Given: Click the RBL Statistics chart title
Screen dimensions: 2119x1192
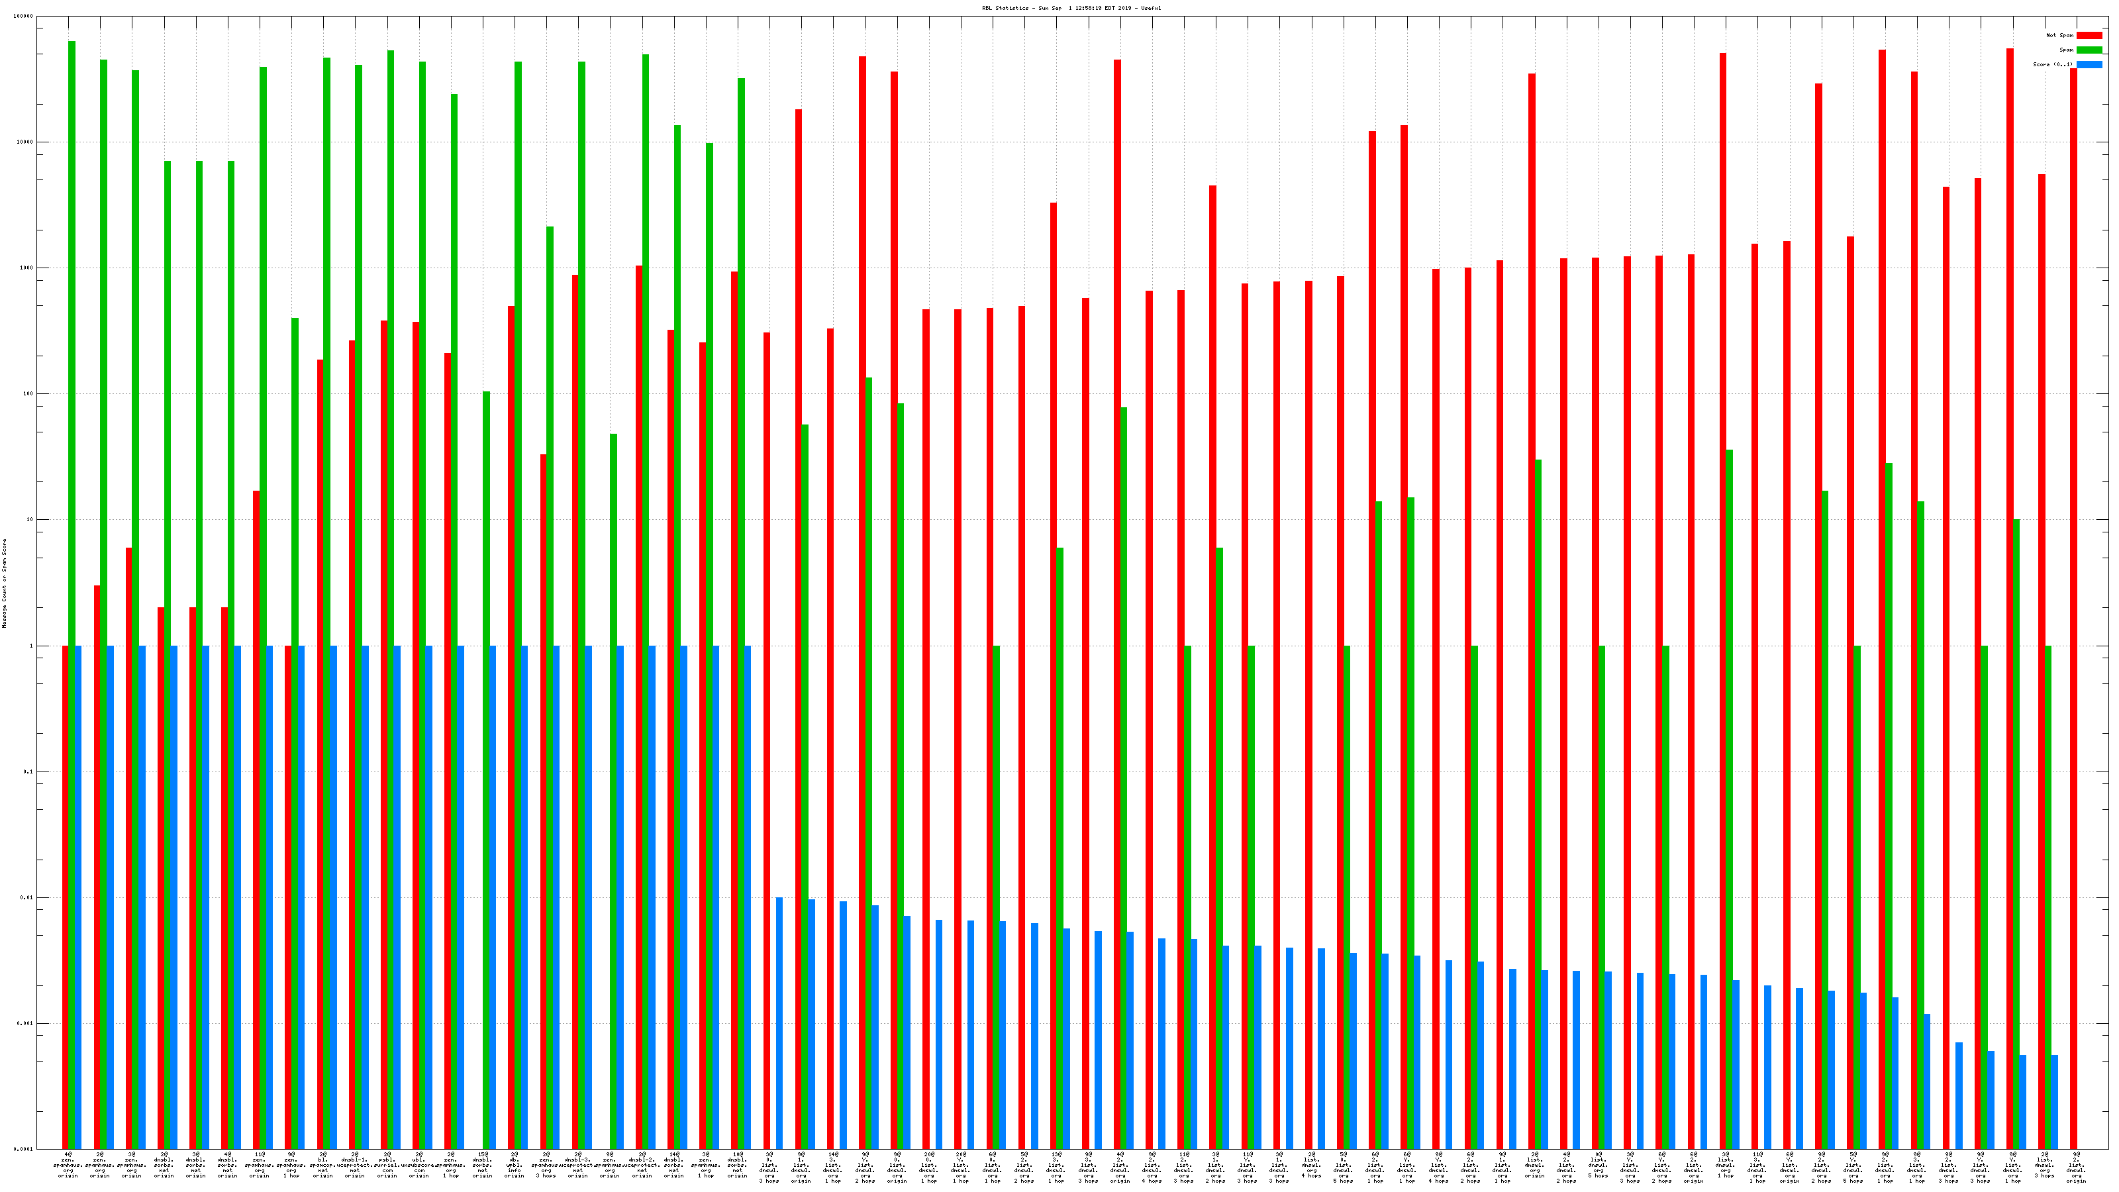Looking at the screenshot, I should coord(1071,8).
